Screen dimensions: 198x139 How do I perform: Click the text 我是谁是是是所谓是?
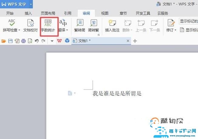click(x=117, y=93)
